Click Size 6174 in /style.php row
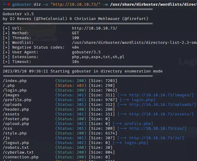Viewport: 197px width, 161px height. [x=103, y=133]
